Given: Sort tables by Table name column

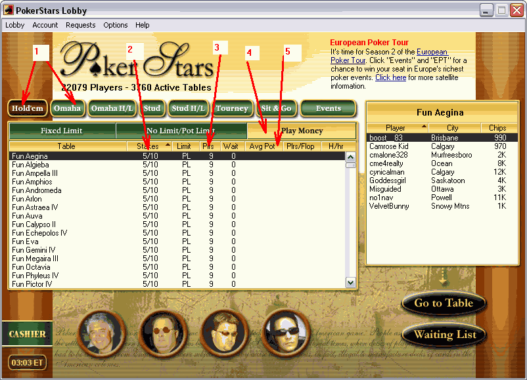Looking at the screenshot, I should tap(68, 146).
